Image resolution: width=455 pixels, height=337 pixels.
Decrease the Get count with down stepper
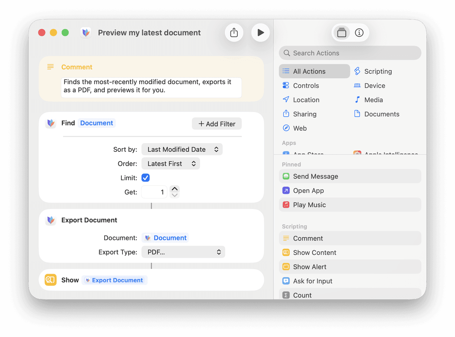point(174,195)
